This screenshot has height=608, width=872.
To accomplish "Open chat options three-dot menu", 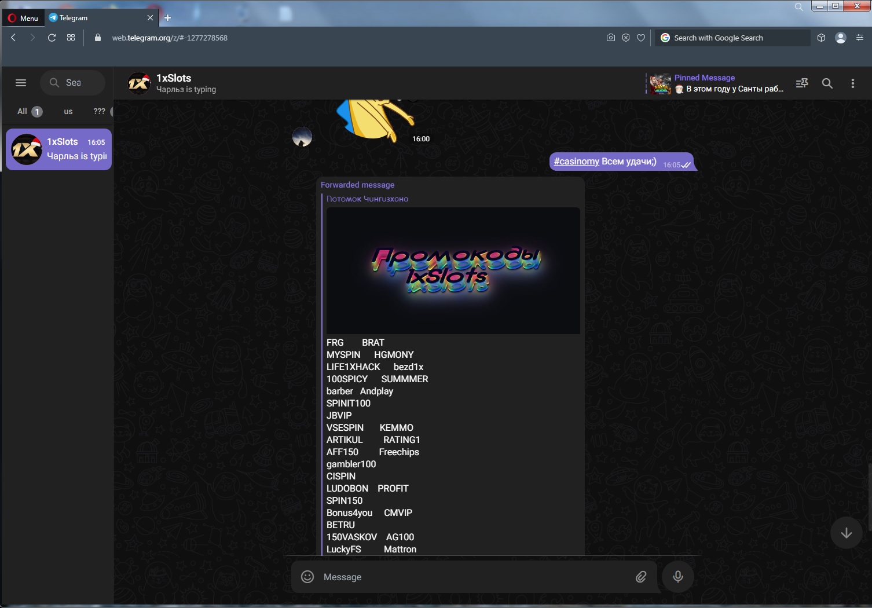I will click(852, 83).
